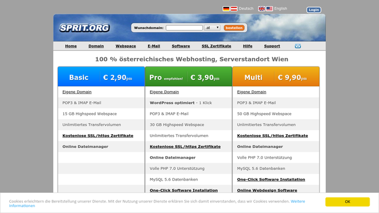Screen dimensions: 379x213
Task: Open Kostenlose SSL/https Zertifikate in Basic
Action: tap(98, 135)
